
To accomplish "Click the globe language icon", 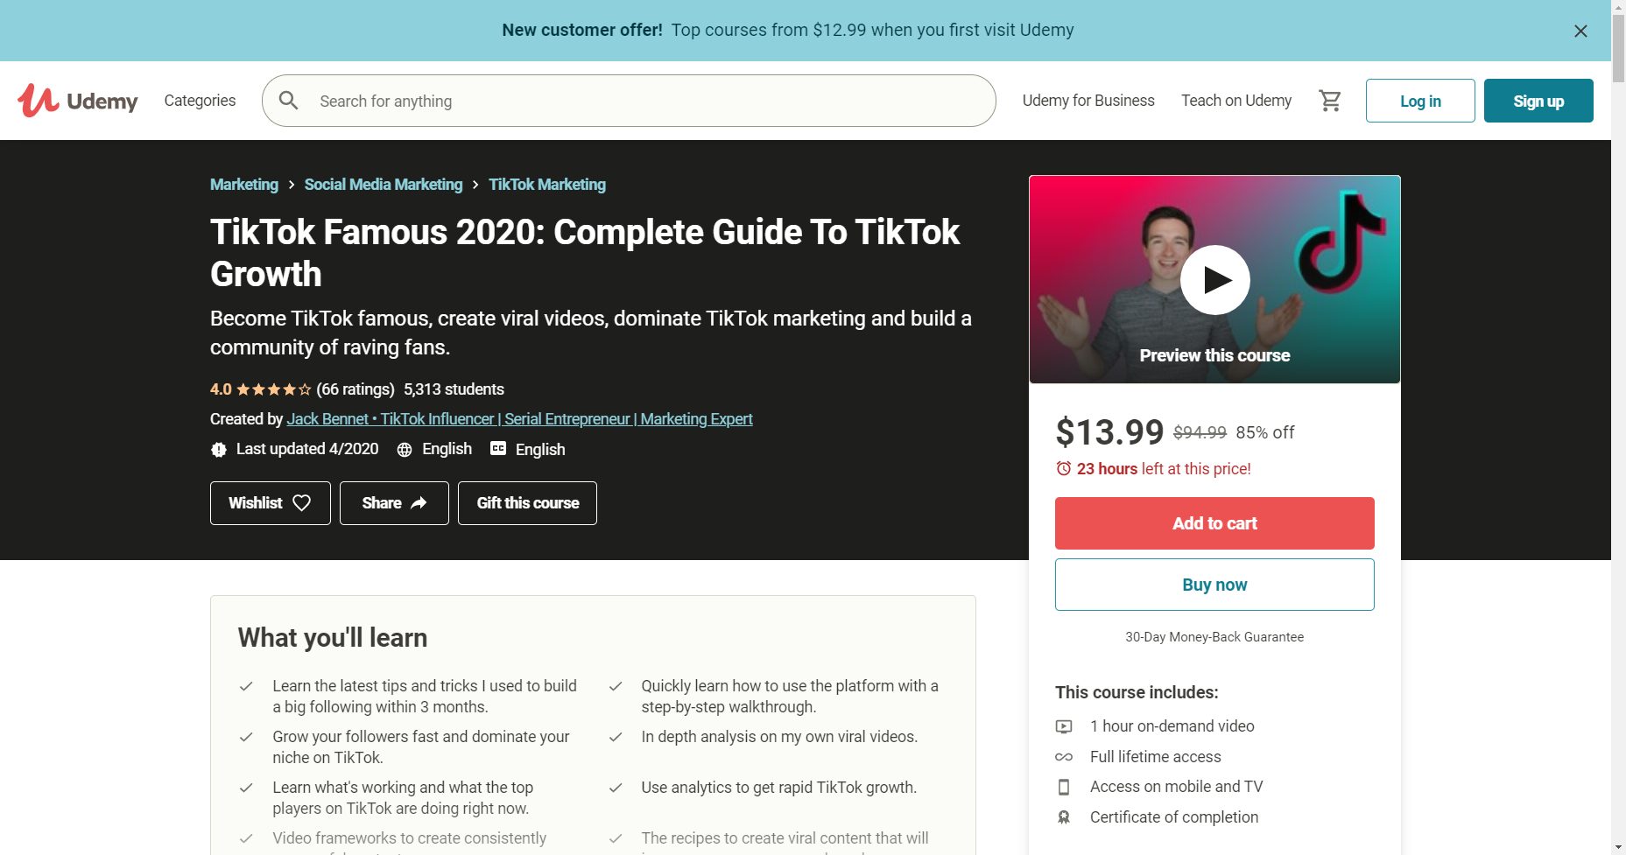I will click(x=405, y=450).
